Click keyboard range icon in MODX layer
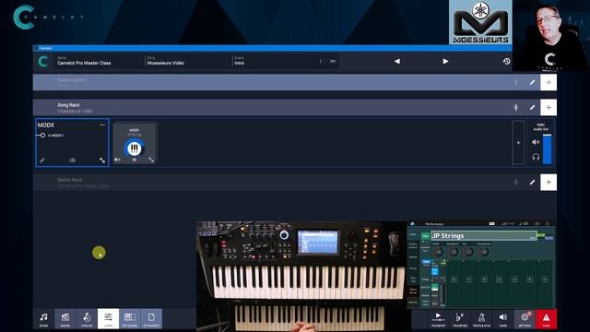The width and height of the screenshot is (590, 332). tap(72, 160)
